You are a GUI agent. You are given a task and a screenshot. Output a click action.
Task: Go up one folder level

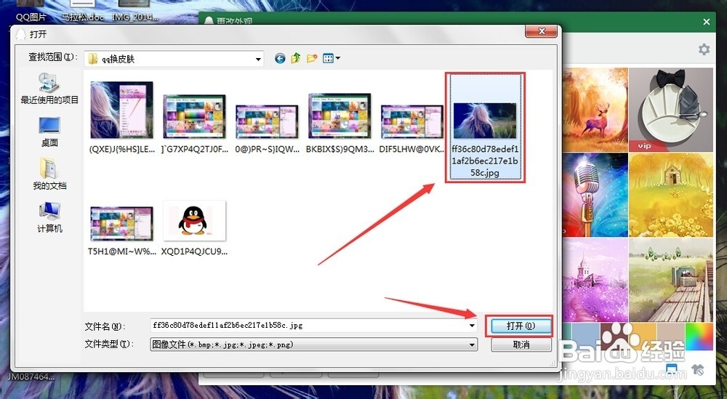click(x=296, y=58)
